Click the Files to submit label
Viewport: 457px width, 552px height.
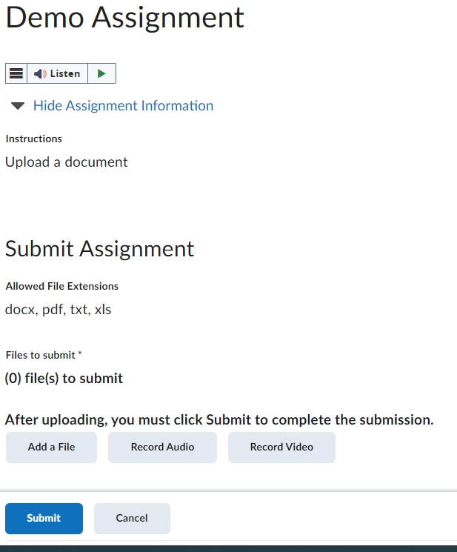[x=40, y=356]
